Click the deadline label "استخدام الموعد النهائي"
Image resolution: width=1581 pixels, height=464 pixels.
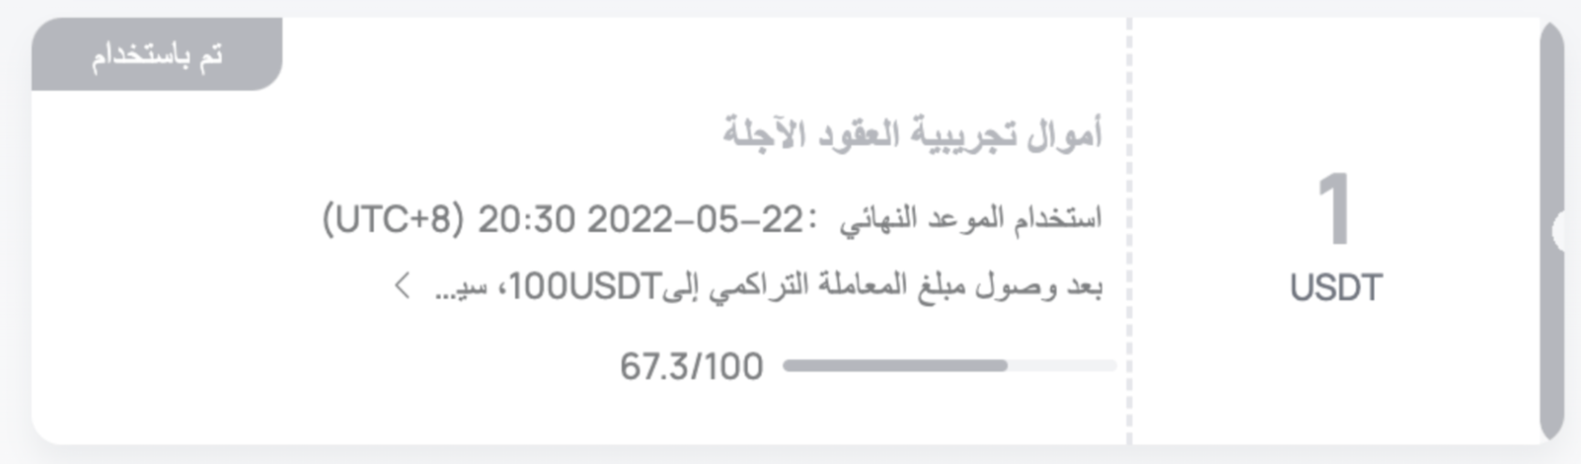[970, 219]
